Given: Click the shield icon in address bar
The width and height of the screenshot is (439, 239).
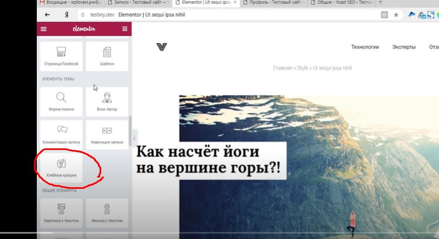Looking at the screenshot, I should pyautogui.click(x=384, y=15).
